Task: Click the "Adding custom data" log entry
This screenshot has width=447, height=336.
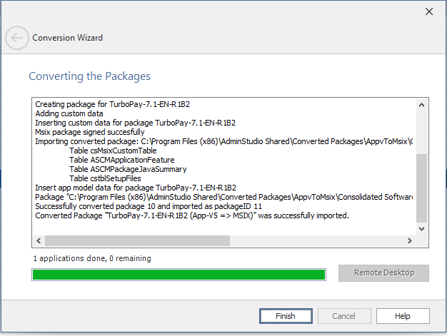Action: click(69, 113)
